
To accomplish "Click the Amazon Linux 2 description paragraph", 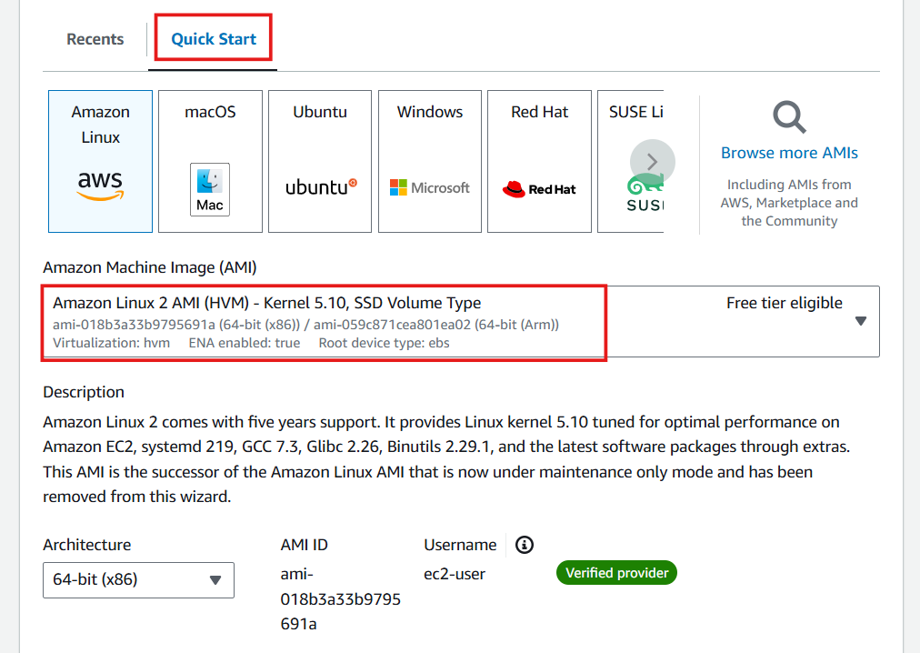I will point(446,459).
